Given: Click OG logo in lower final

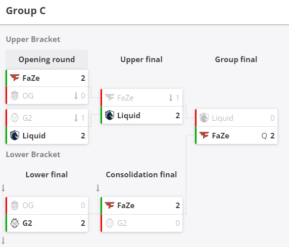Looking at the screenshot, I should pyautogui.click(x=15, y=206).
